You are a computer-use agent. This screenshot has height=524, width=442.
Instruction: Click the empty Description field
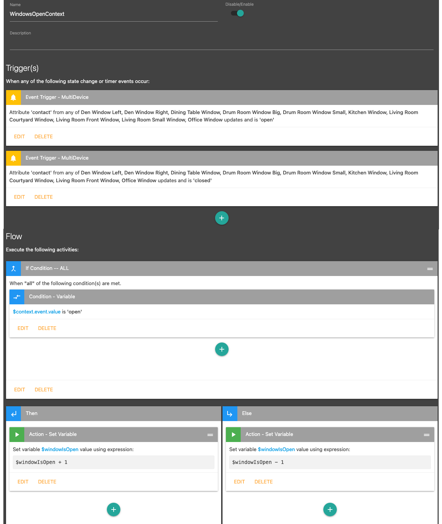(221, 43)
